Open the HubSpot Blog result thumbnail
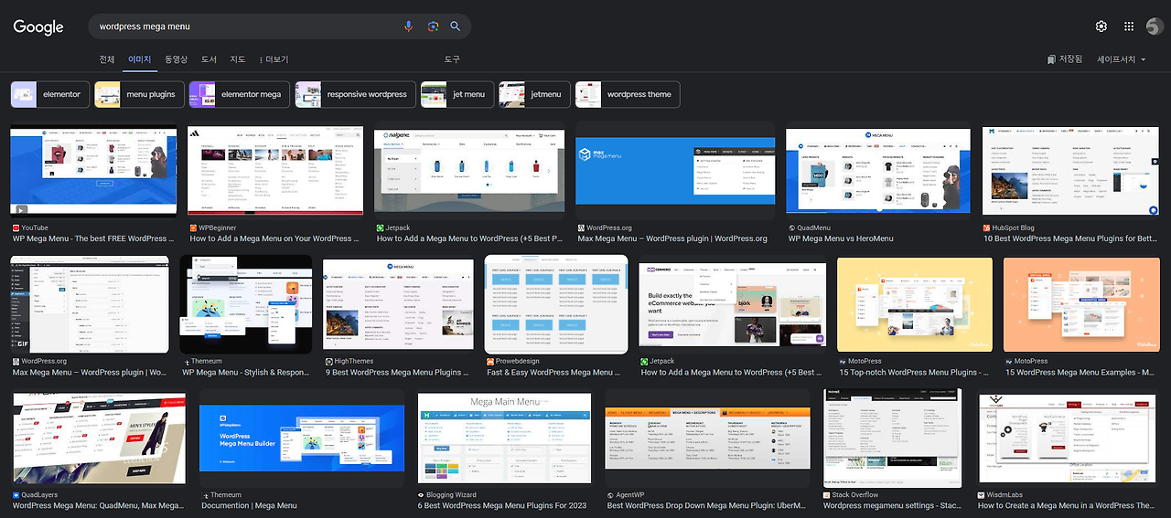Screen dimensions: 1171x518 tap(1071, 170)
